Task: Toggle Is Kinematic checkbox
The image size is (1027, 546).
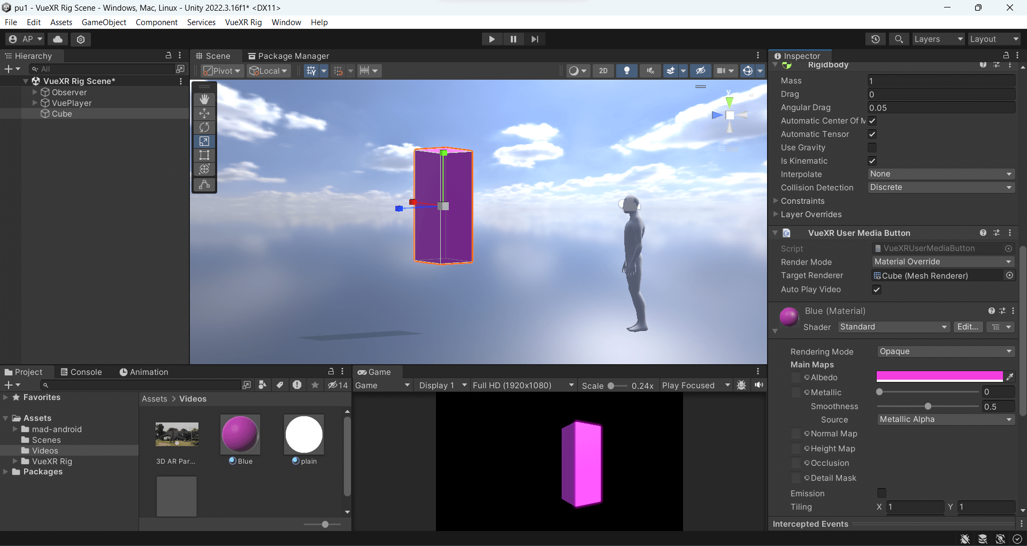Action: click(872, 161)
